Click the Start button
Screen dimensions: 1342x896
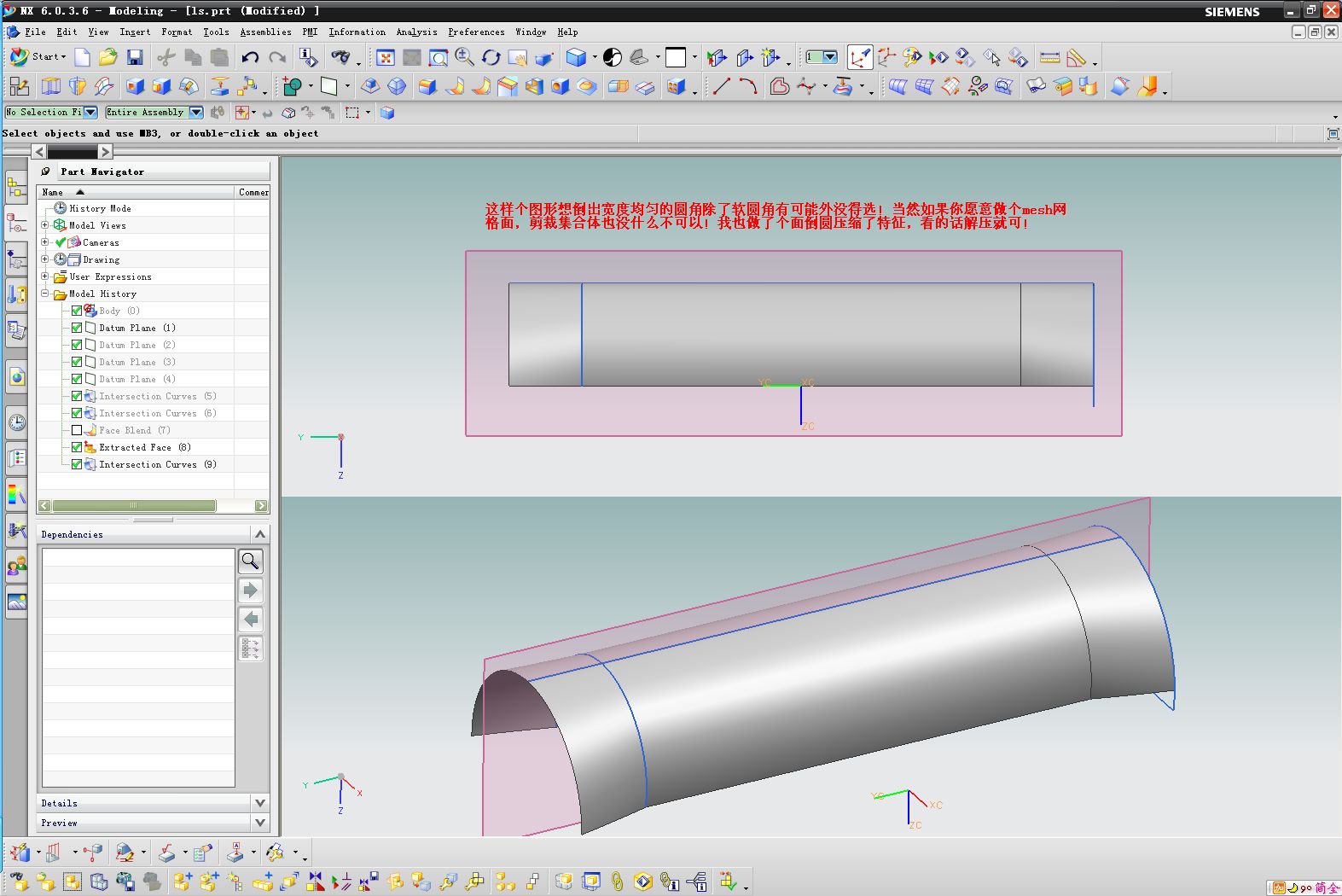(x=38, y=57)
